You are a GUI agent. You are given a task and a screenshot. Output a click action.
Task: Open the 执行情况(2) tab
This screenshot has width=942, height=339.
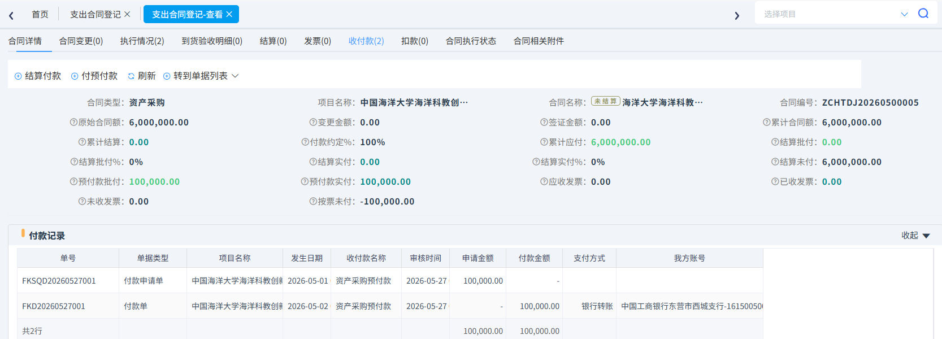click(x=142, y=41)
